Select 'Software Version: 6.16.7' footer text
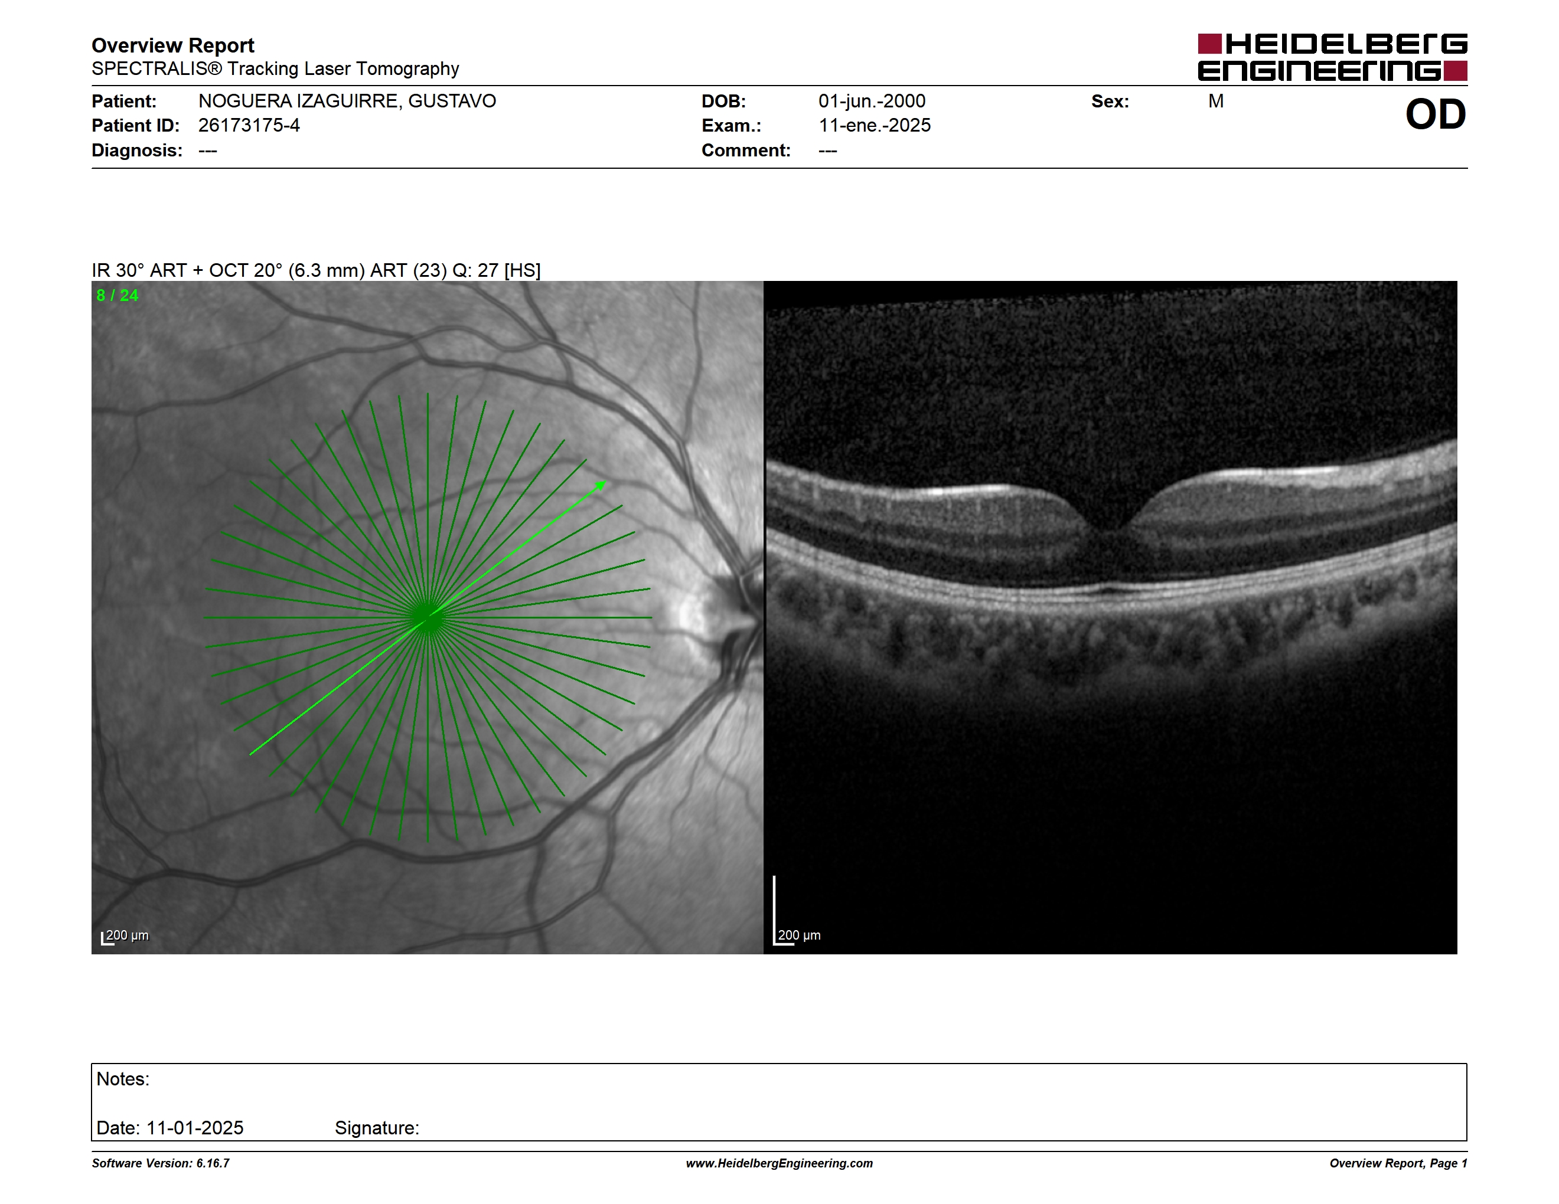This screenshot has height=1204, width=1559. (x=161, y=1163)
